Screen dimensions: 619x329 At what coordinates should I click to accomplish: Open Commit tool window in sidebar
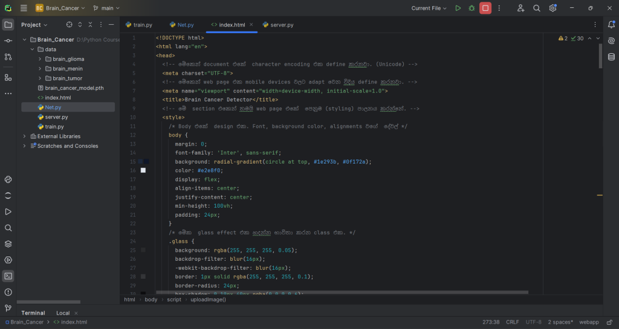point(8,40)
